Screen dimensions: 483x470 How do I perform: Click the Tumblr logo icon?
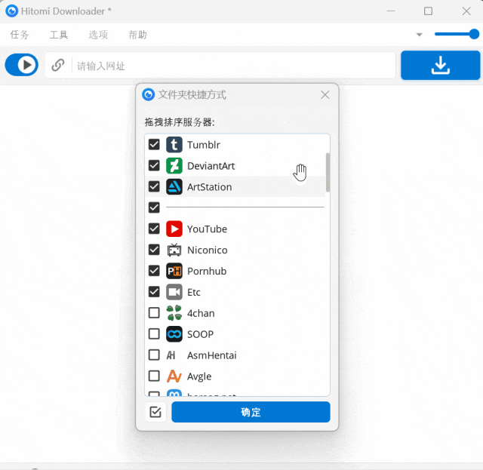(x=174, y=145)
